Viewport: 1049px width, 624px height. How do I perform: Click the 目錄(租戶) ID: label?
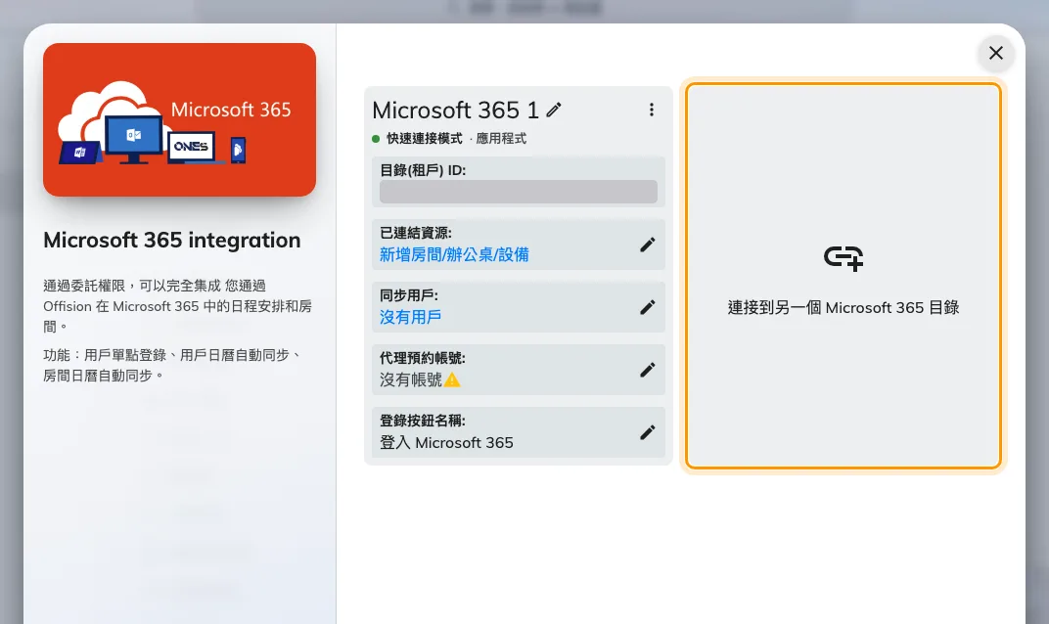423,170
